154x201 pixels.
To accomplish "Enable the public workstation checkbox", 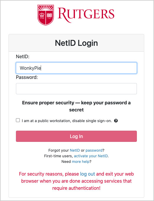I will click(x=18, y=120).
